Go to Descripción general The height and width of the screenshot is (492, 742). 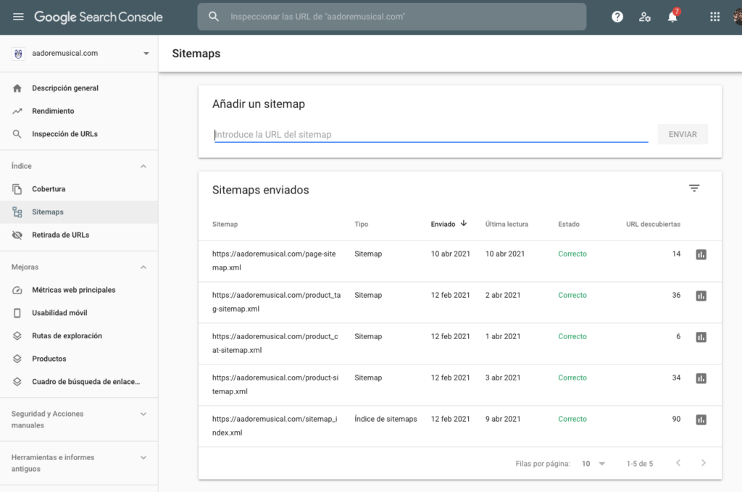pos(65,88)
